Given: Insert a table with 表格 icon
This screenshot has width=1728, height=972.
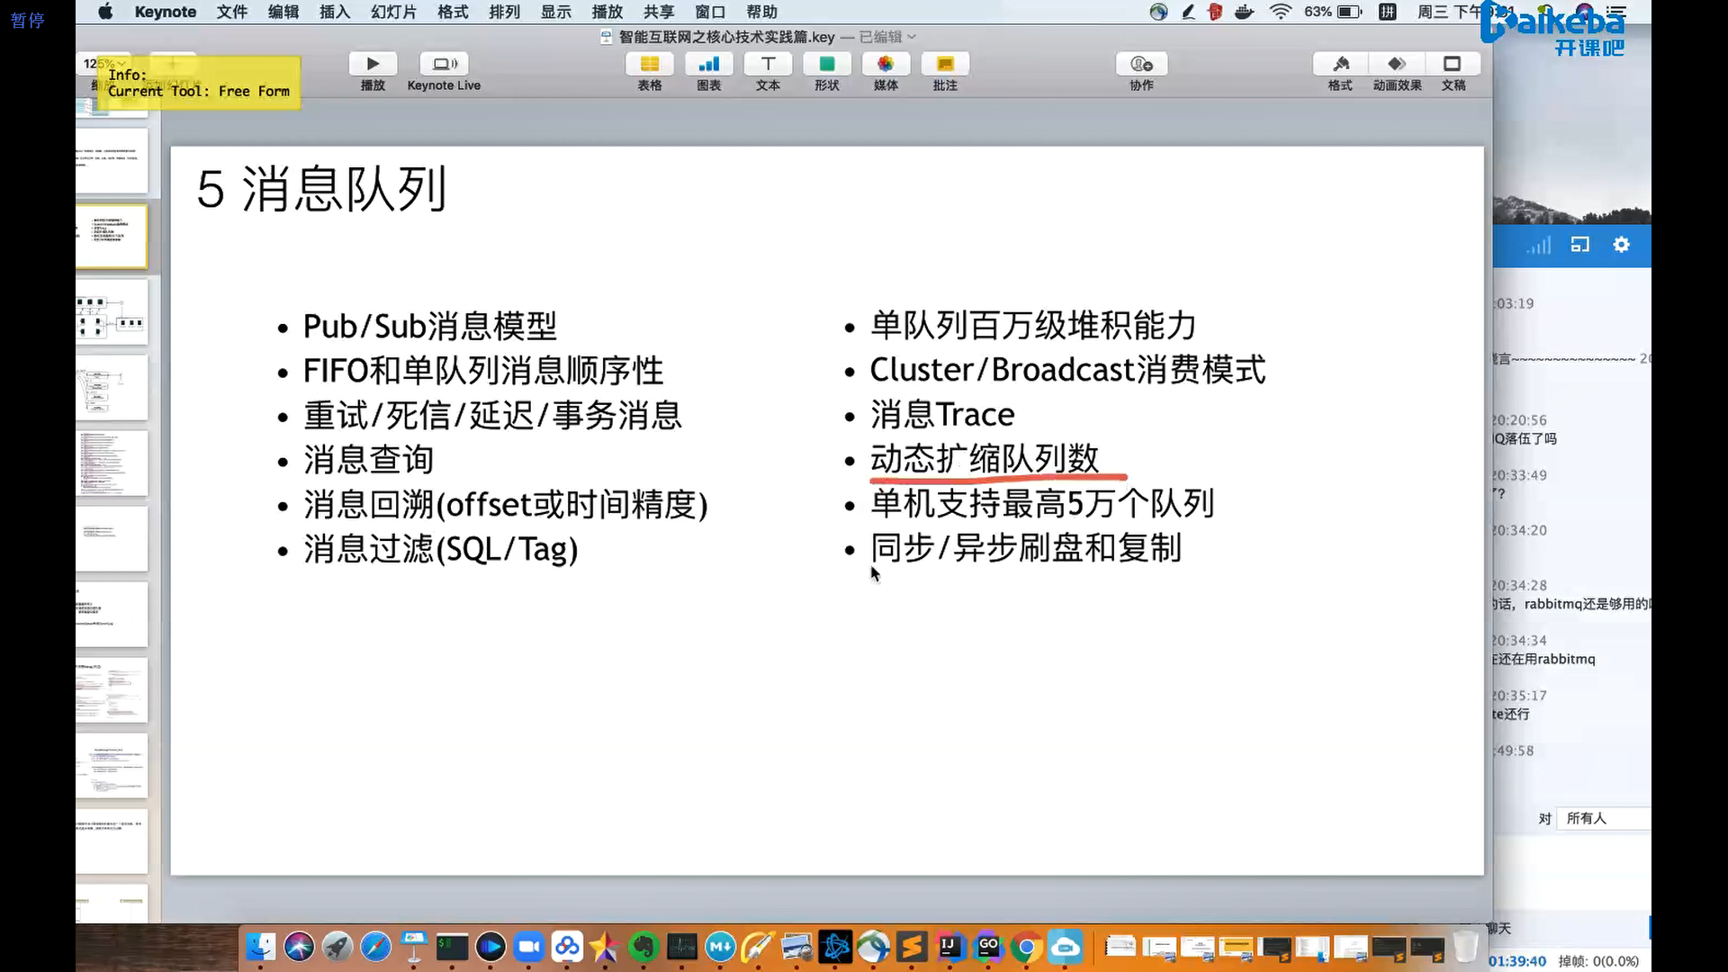Looking at the screenshot, I should click(649, 64).
